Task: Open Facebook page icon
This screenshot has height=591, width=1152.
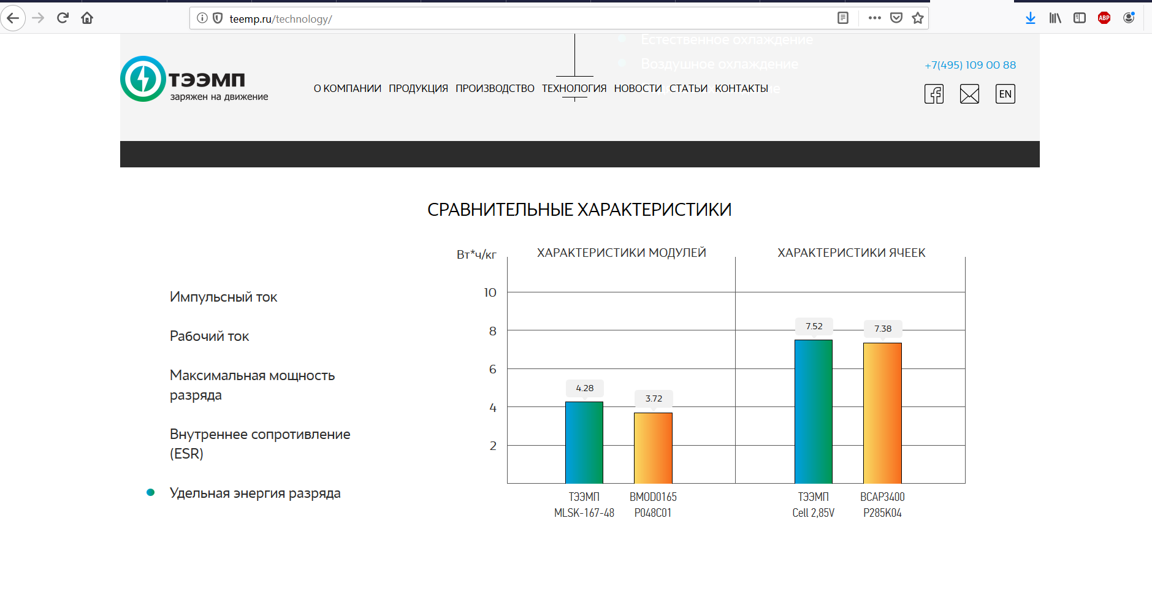Action: 934,94
